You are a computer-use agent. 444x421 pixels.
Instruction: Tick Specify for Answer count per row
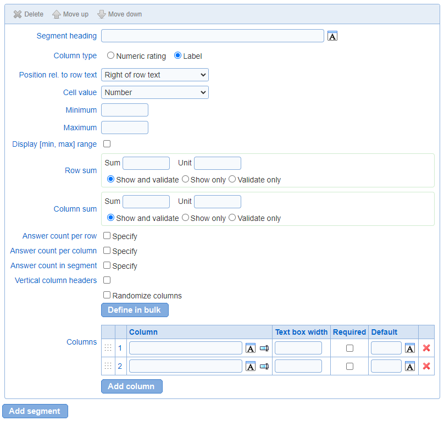107,236
